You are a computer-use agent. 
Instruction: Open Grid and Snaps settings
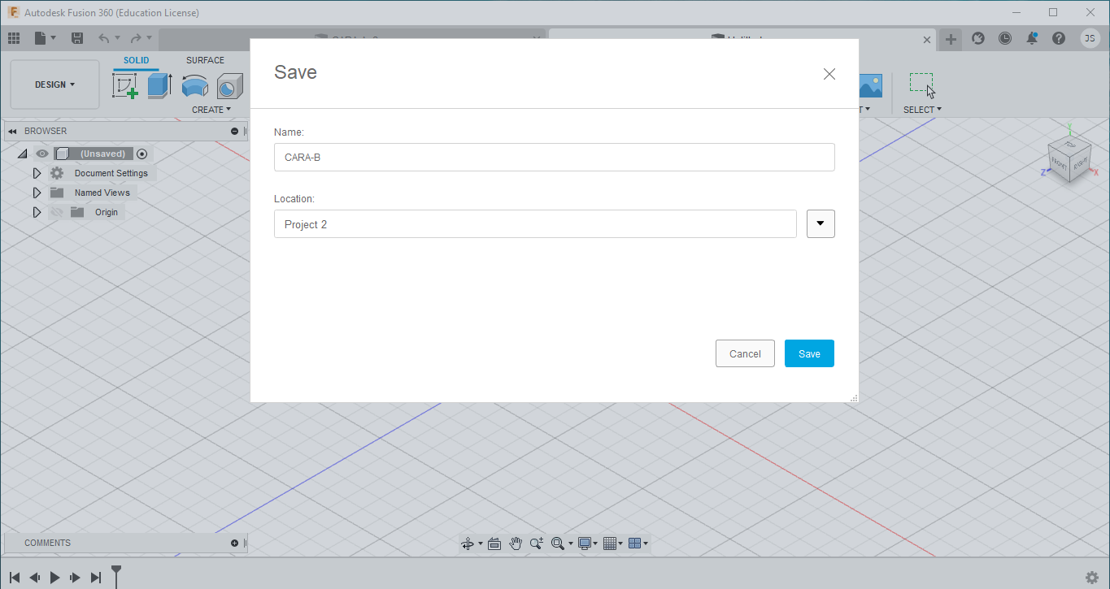(x=610, y=544)
